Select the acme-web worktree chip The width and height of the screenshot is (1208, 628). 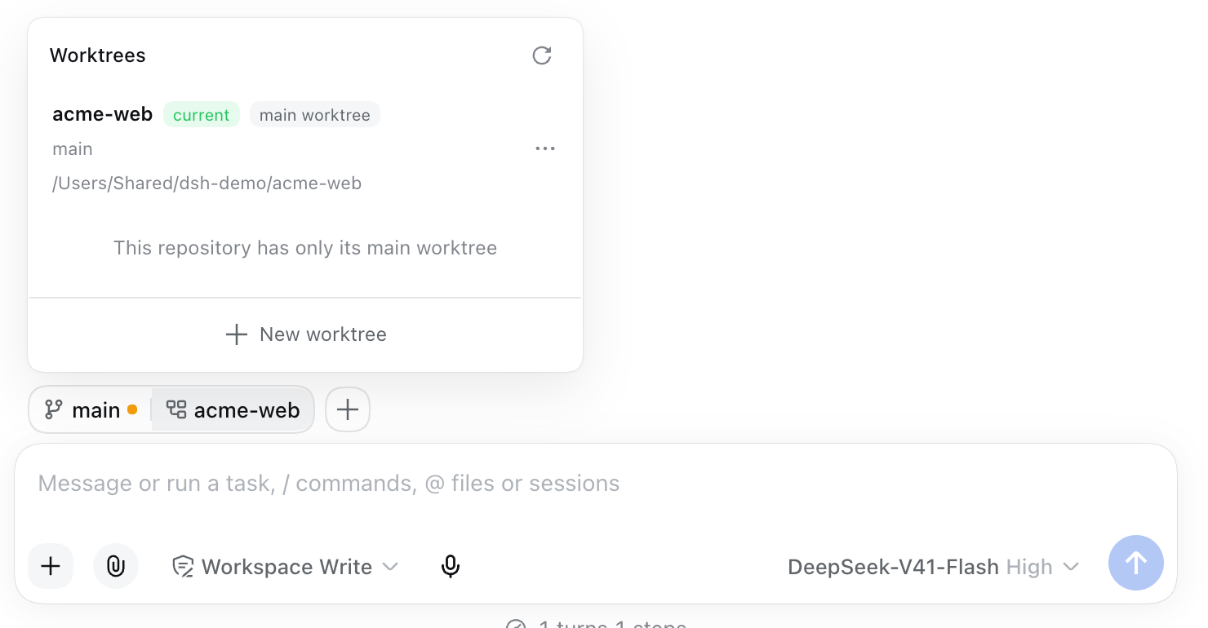[x=233, y=409]
